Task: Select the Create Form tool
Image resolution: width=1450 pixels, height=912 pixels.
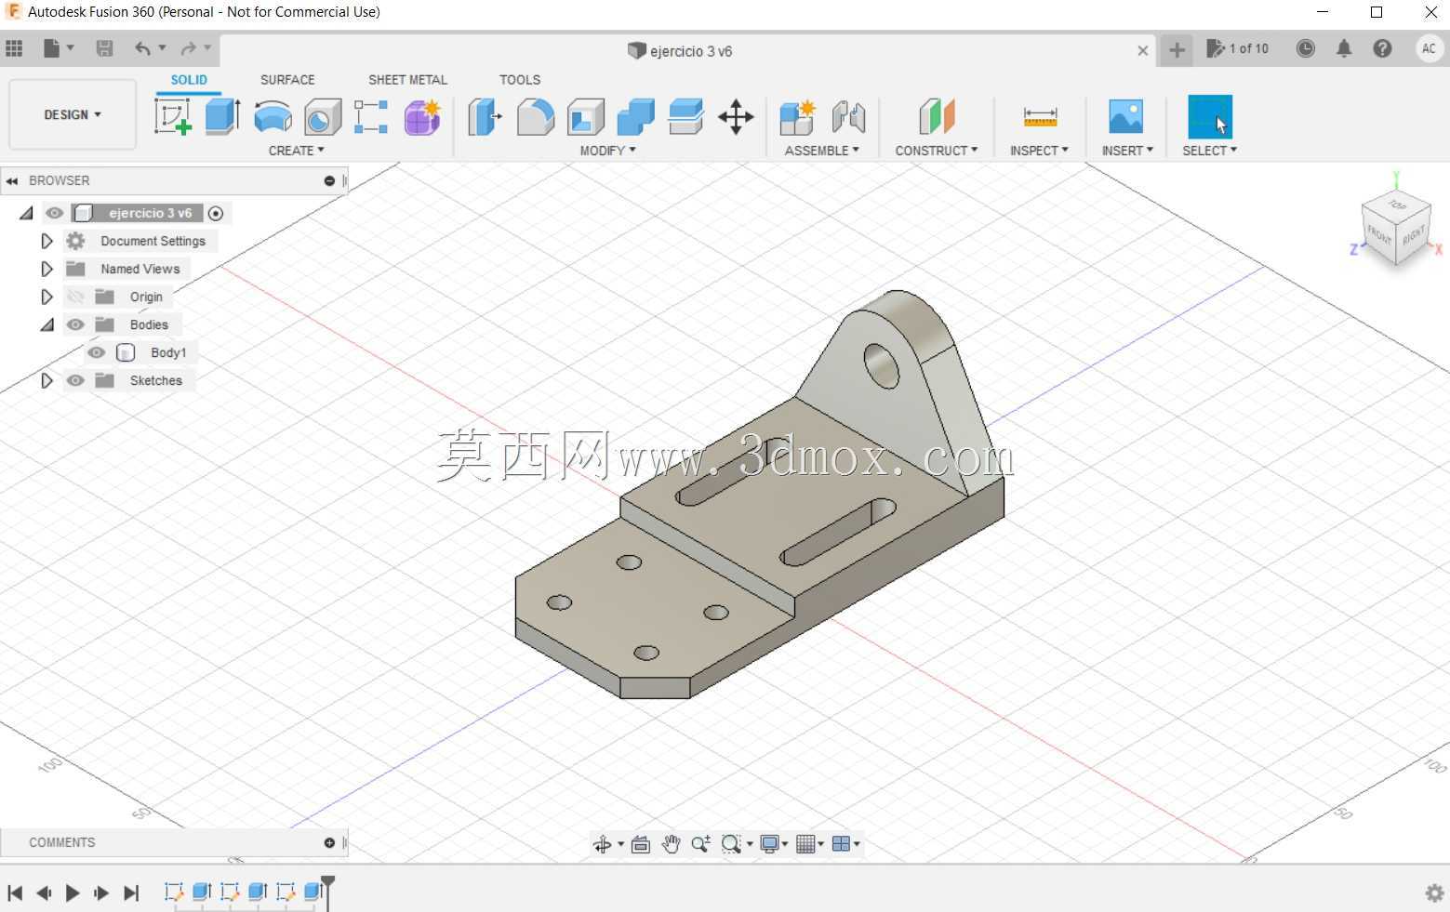Action: point(422,117)
